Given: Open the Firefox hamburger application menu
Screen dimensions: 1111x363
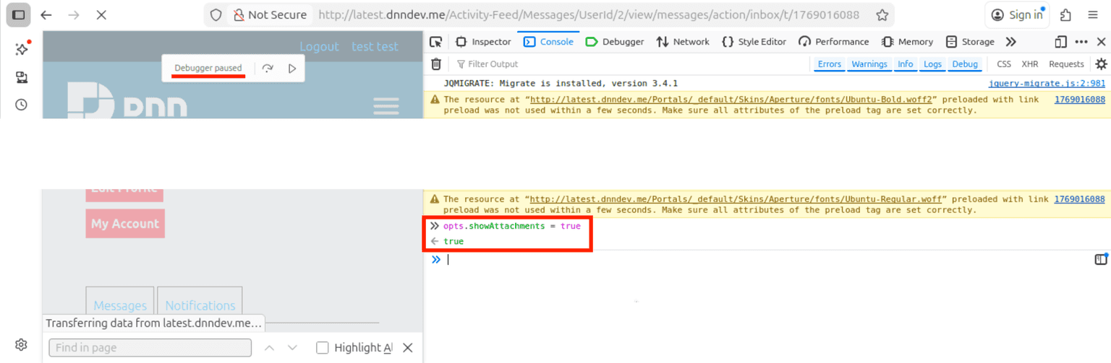Looking at the screenshot, I should [1093, 15].
